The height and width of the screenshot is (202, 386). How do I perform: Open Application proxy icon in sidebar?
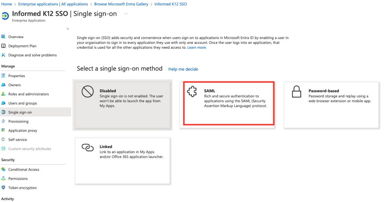(x=4, y=130)
